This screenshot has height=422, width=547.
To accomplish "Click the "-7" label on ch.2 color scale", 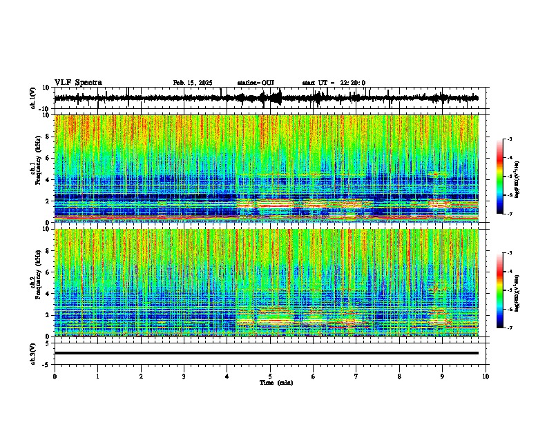I will coord(509,328).
